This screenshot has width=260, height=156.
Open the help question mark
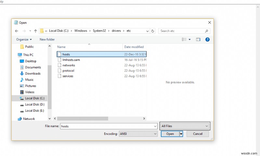pos(207,39)
